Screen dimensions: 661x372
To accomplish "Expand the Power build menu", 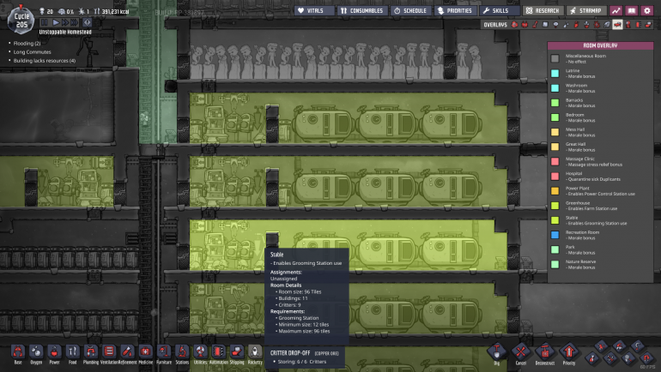I will [x=54, y=352].
